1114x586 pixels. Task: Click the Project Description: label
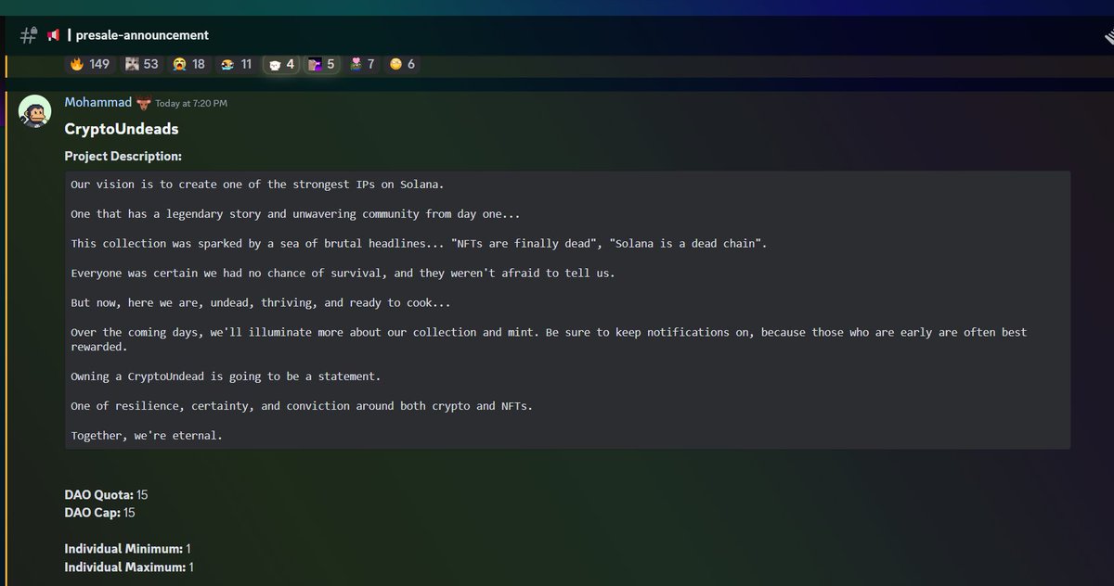[123, 156]
